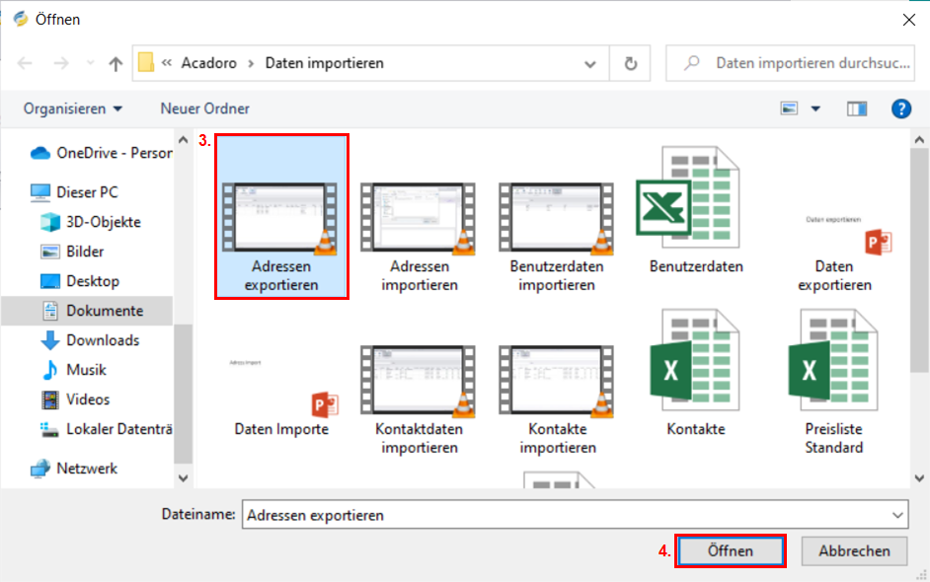Click the Abbrechen button
Viewport: 930px width, 582px height.
pyautogui.click(x=854, y=551)
